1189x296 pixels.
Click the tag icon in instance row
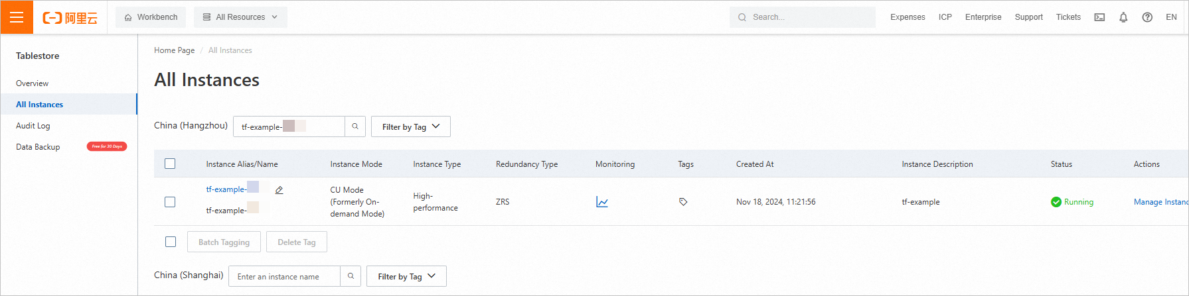(x=683, y=202)
